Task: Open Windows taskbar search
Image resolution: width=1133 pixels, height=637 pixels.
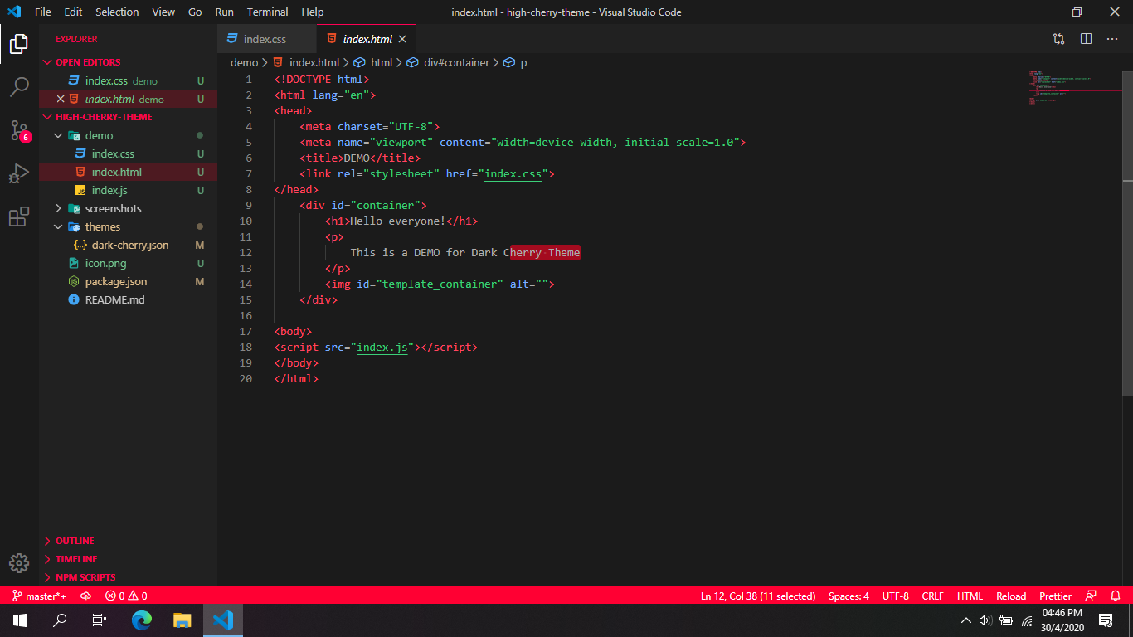Action: [x=60, y=620]
